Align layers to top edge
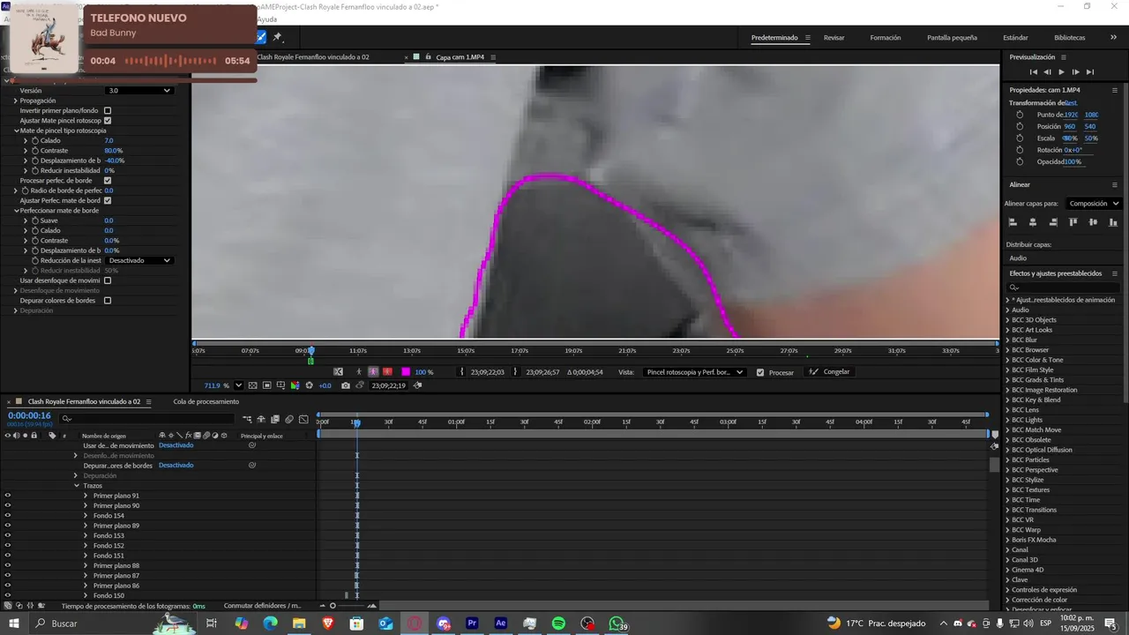 point(1073,222)
